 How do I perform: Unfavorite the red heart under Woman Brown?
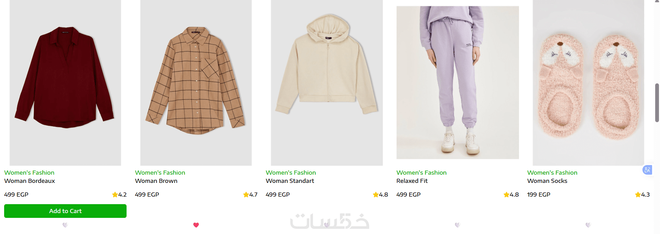[x=196, y=225]
